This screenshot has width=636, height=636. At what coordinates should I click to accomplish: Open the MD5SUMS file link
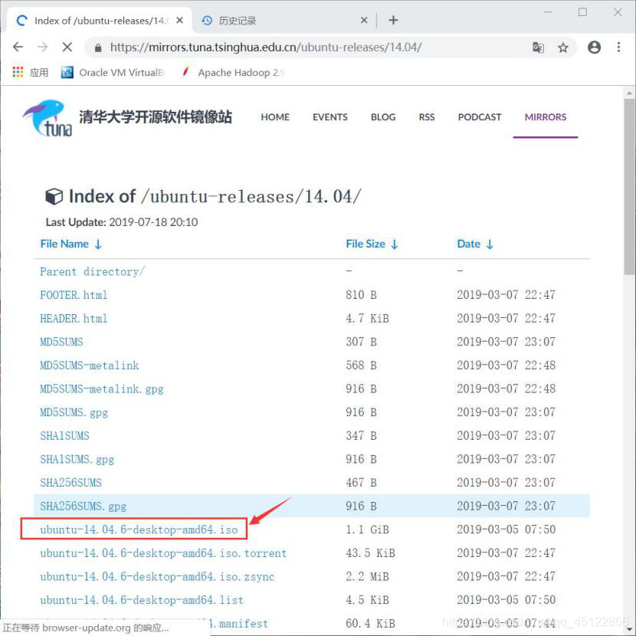coord(61,342)
